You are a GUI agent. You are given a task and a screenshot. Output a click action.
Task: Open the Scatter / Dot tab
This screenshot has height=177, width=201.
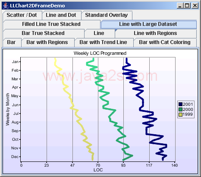(22, 15)
